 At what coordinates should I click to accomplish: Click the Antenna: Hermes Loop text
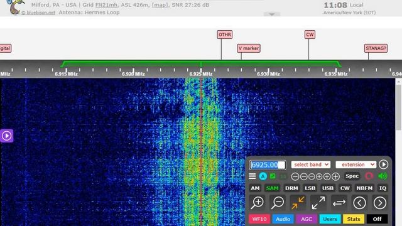click(89, 13)
